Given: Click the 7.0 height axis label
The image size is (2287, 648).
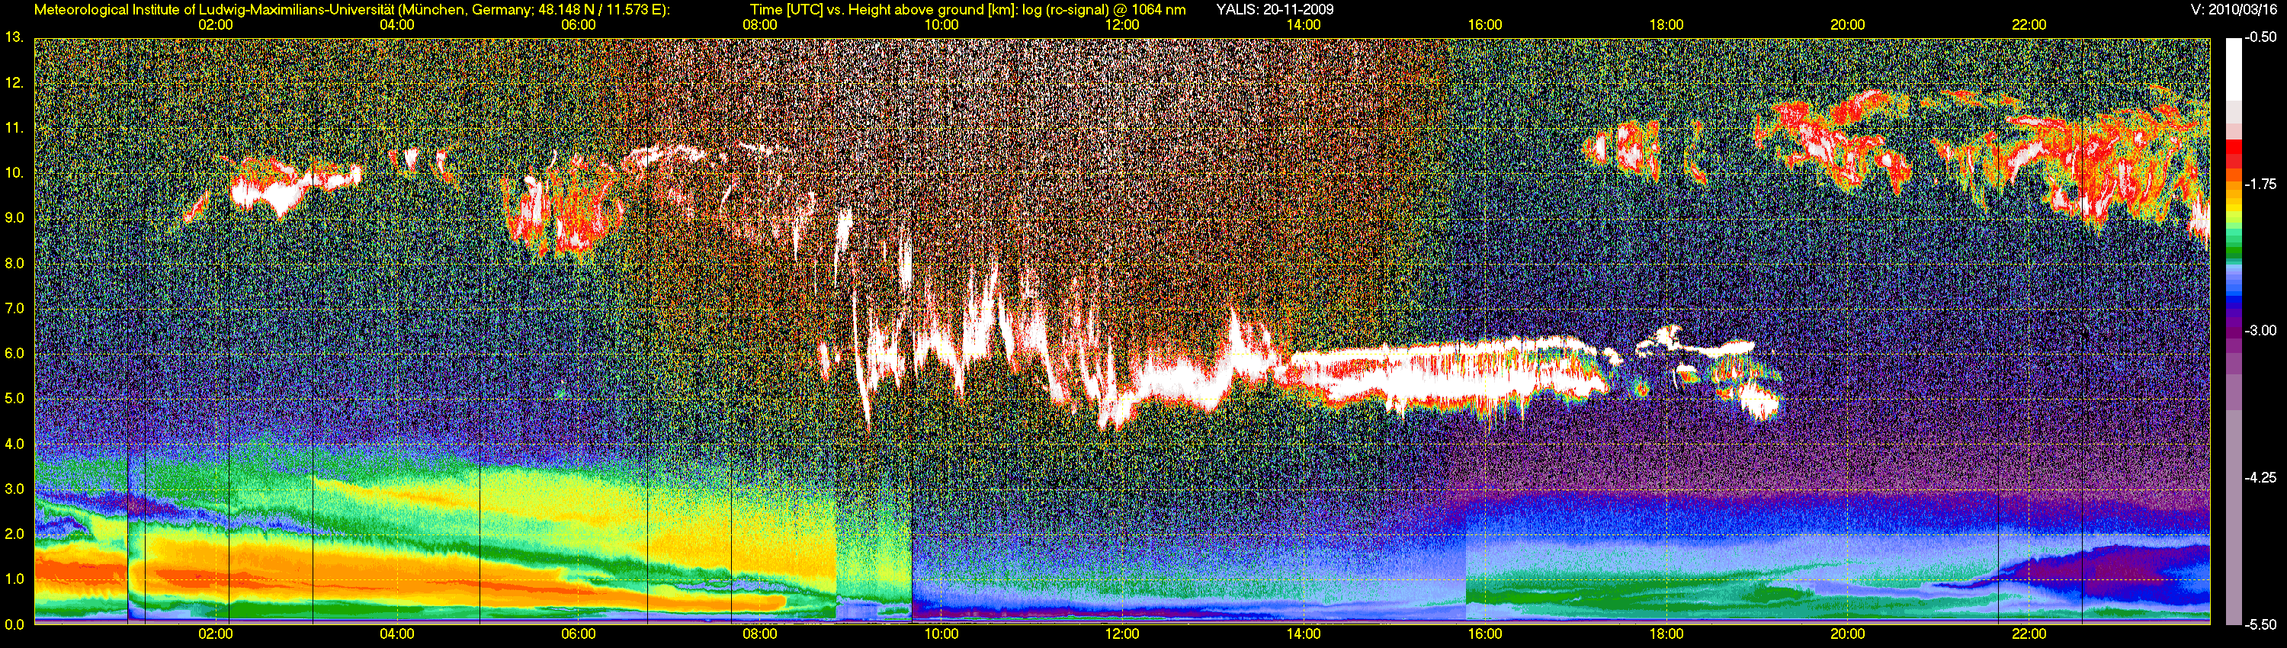Looking at the screenshot, I should point(13,308).
